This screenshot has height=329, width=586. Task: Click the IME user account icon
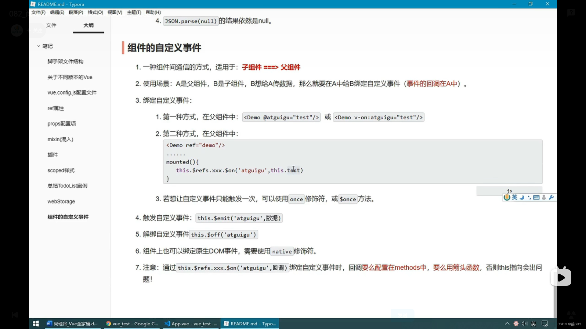coord(544,197)
